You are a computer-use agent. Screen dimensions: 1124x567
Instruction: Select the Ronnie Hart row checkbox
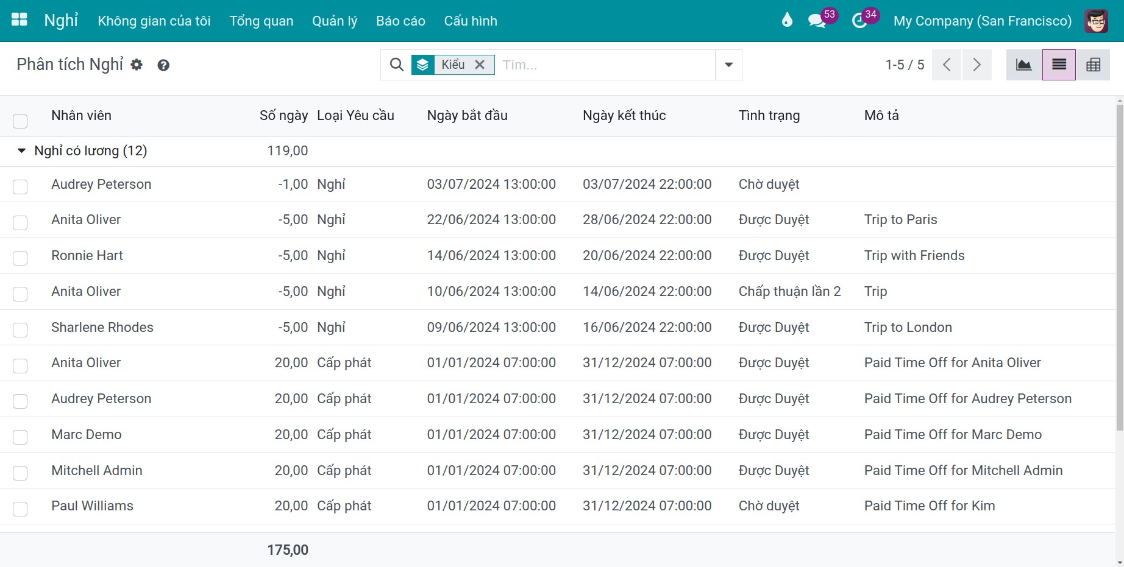20,258
